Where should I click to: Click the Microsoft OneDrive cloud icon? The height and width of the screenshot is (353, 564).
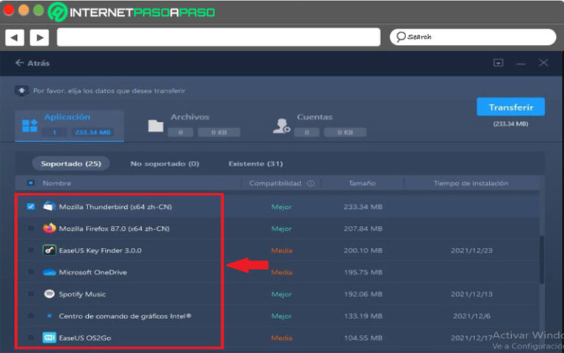click(49, 272)
